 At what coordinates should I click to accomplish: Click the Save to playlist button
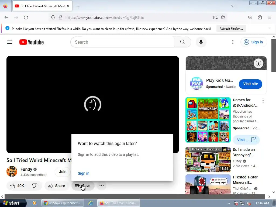[83, 186]
